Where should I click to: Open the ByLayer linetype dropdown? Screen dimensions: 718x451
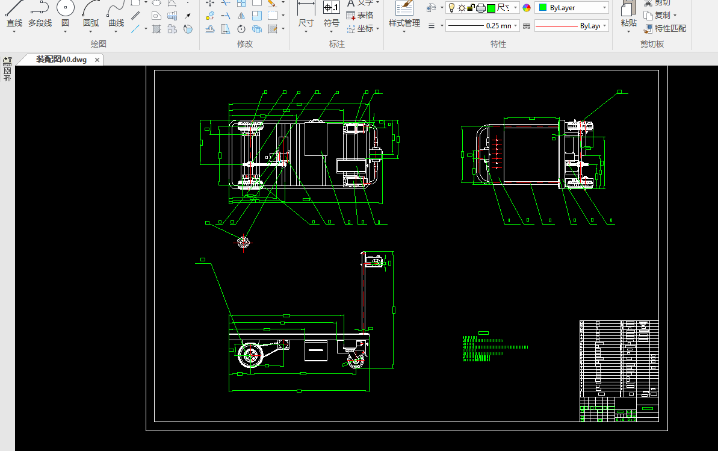pyautogui.click(x=604, y=25)
